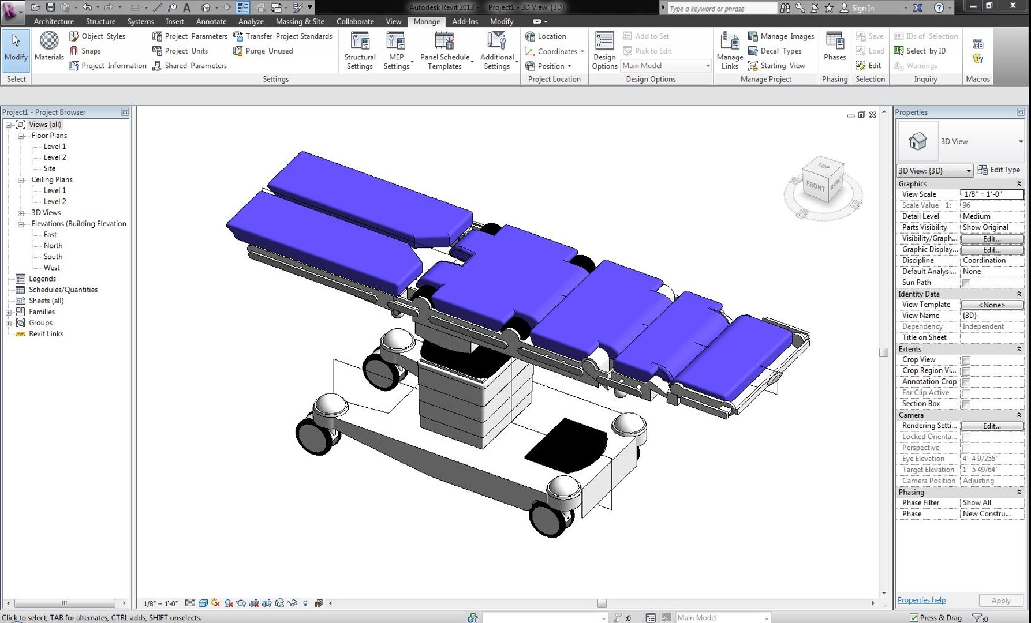Open the Materials browser
Viewport: 1031px width, 623px height.
point(49,46)
